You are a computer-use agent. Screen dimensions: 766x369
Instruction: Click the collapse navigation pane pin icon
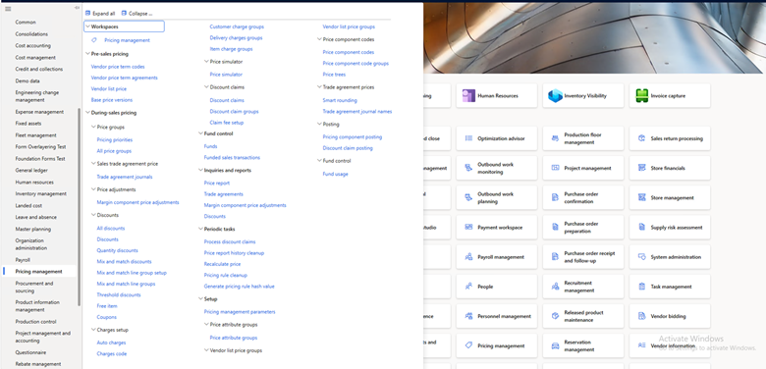pyautogui.click(x=77, y=8)
